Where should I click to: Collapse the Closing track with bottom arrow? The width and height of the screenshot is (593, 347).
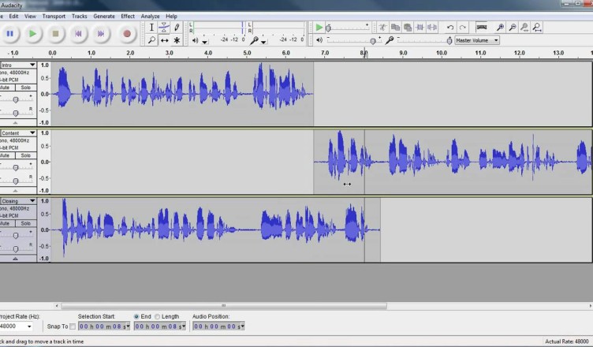point(15,259)
